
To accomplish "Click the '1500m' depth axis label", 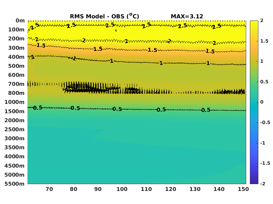I will click(15, 111).
